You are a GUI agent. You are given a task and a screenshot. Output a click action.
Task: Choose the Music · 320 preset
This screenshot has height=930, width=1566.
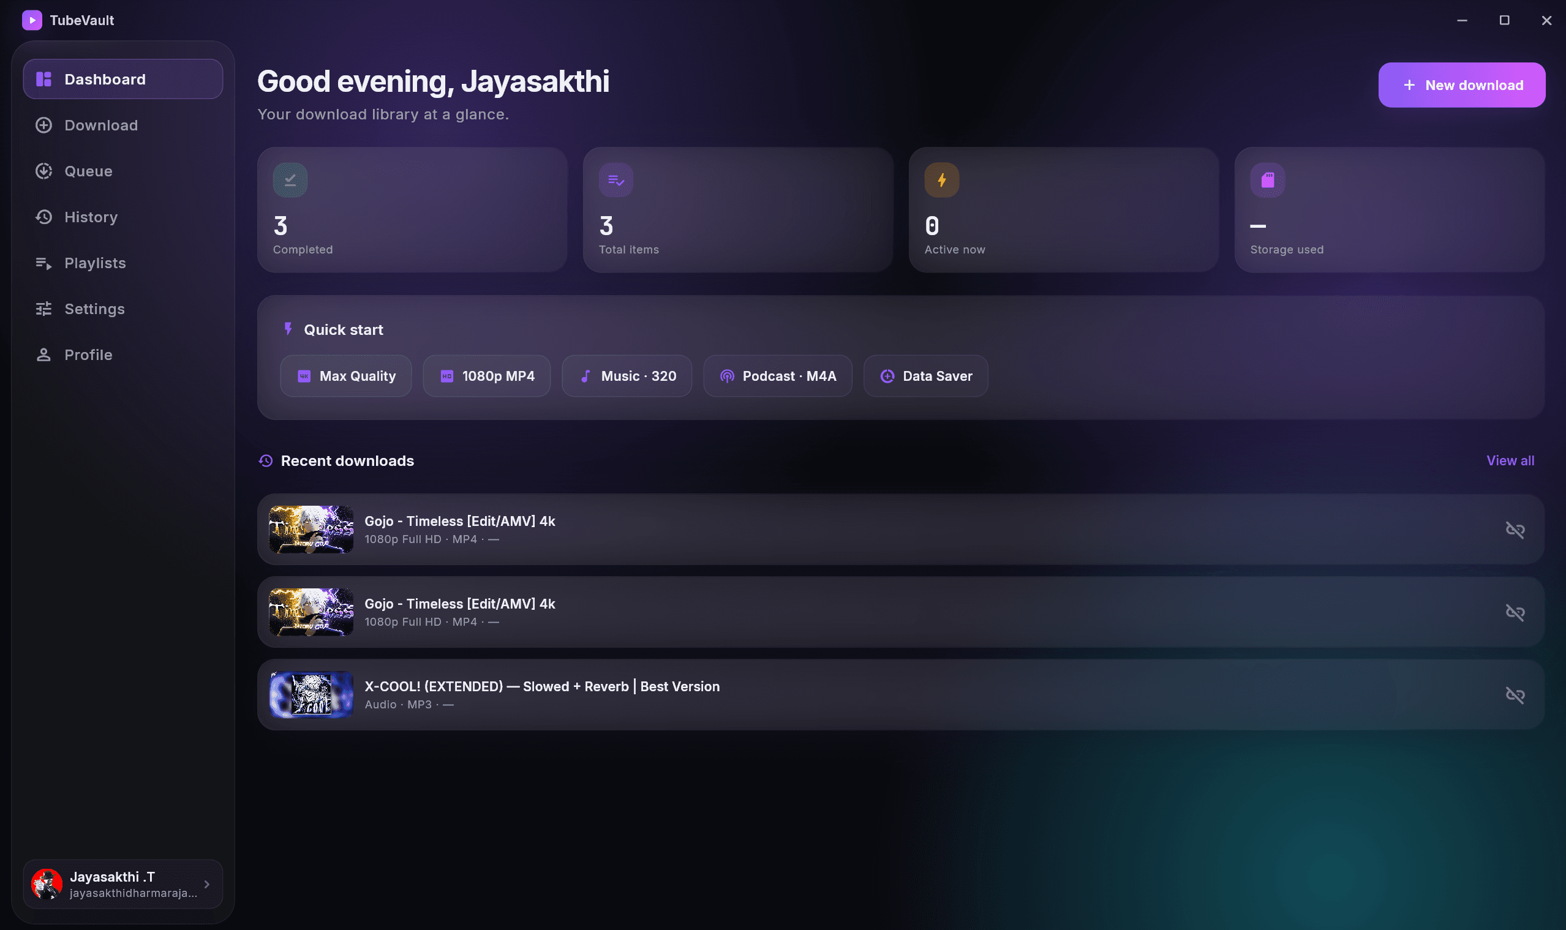[627, 376]
